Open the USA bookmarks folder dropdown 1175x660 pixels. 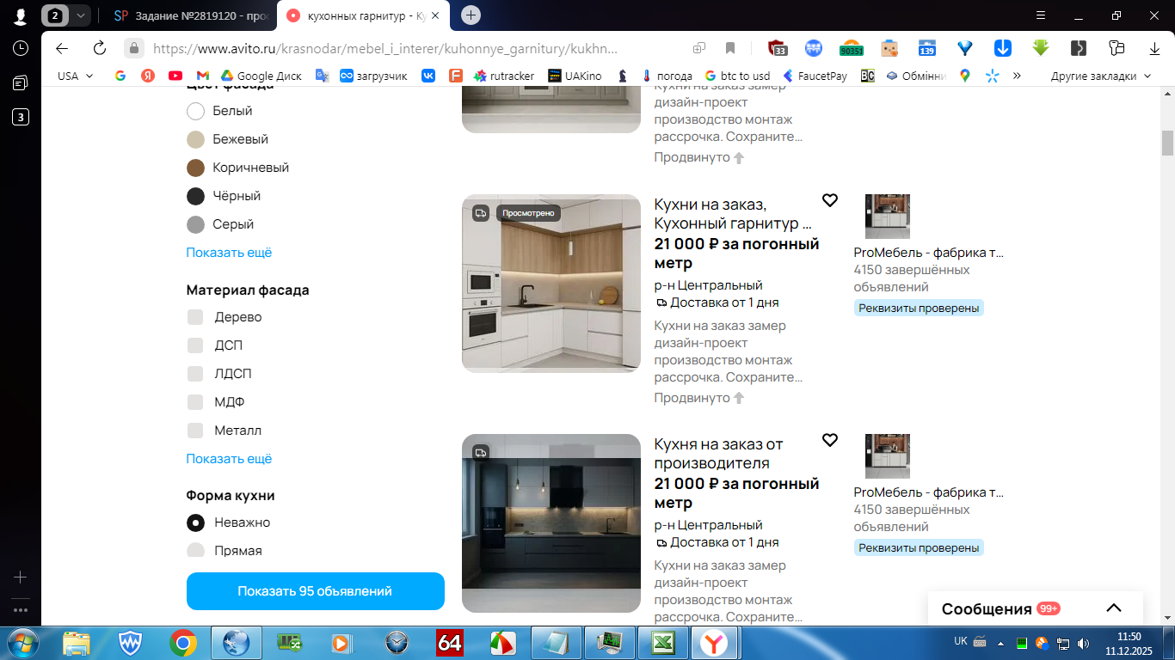[75, 76]
